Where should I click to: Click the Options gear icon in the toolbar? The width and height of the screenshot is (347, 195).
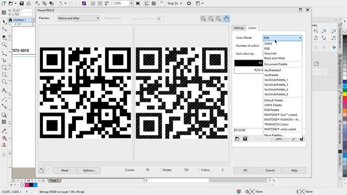[x=189, y=3]
